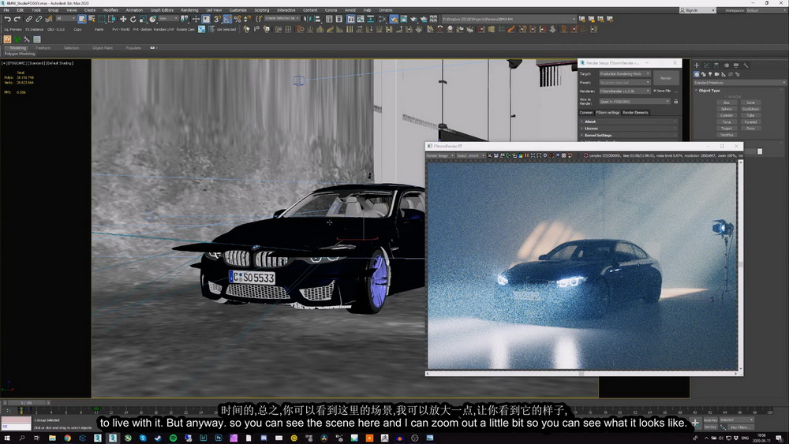Open the Windows Start button

pos(7,438)
